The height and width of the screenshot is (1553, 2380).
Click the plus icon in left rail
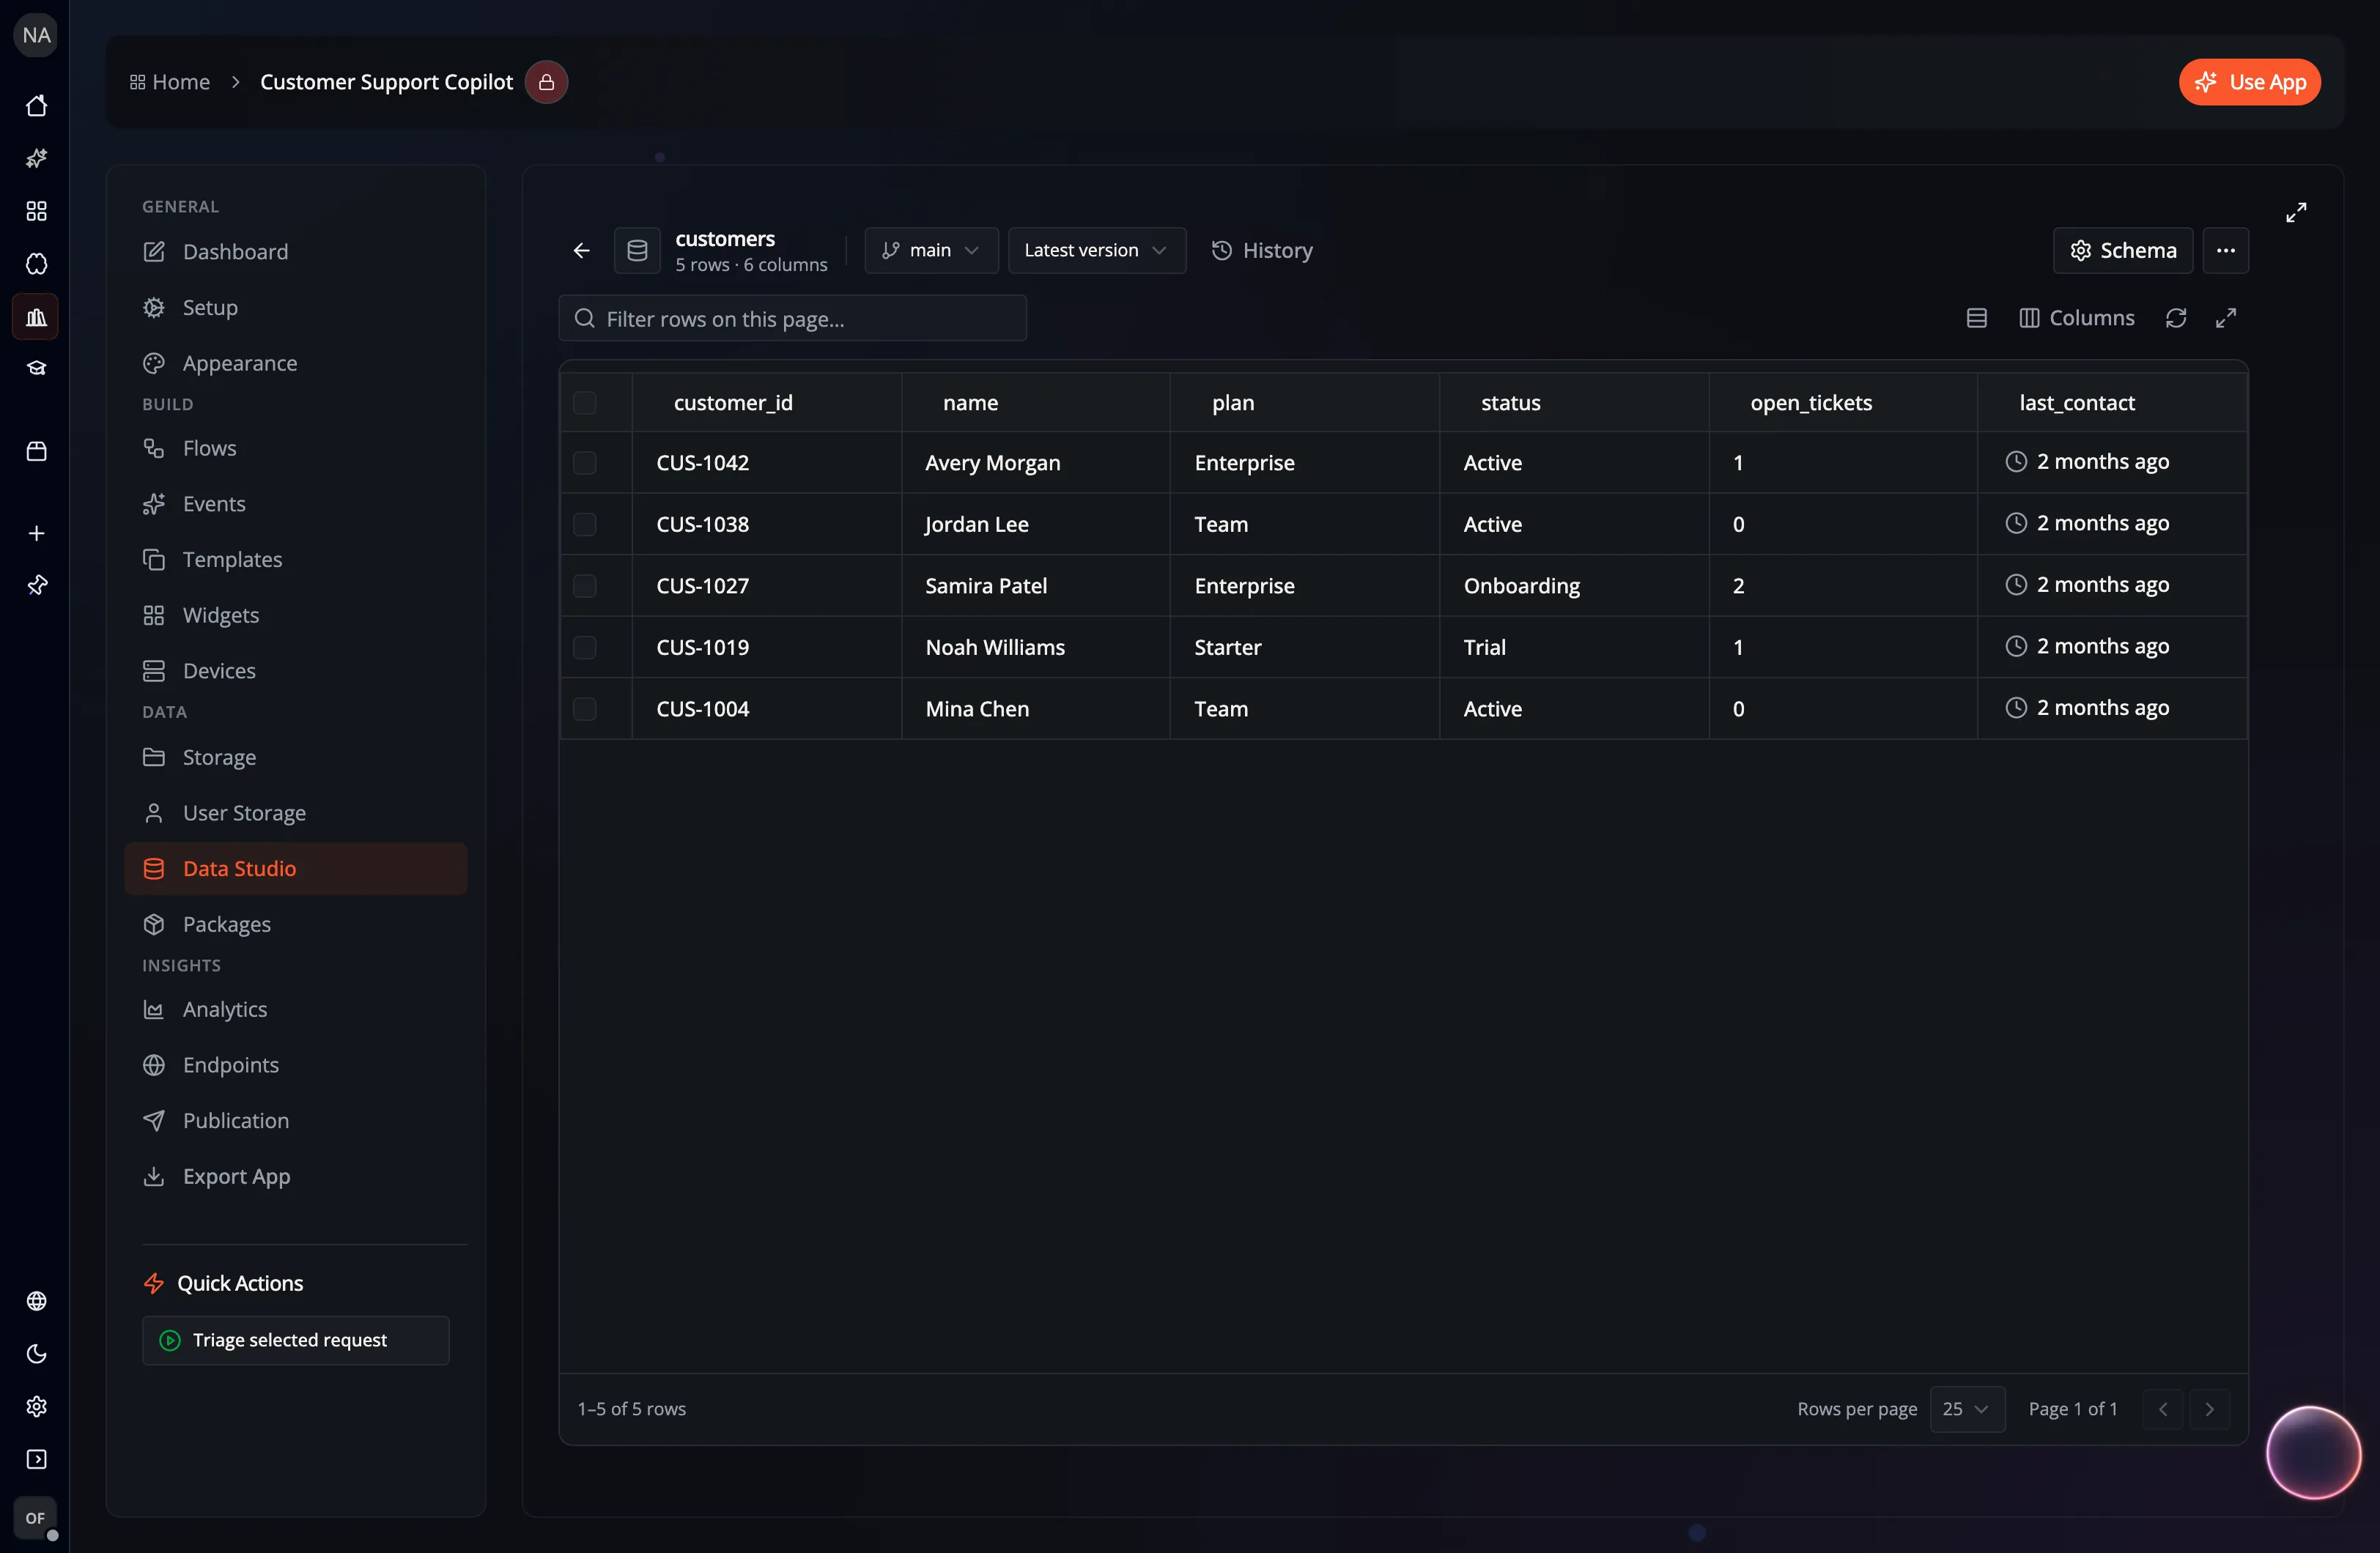coord(36,533)
